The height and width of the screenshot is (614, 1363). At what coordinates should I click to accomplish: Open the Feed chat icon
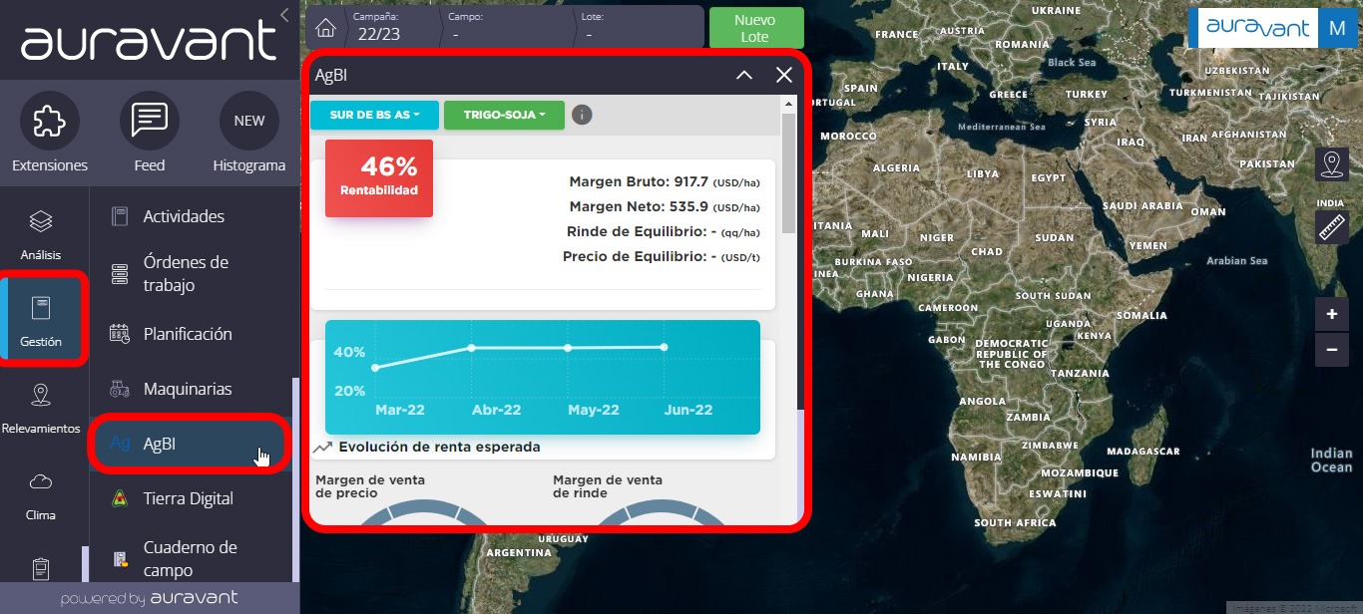(150, 121)
